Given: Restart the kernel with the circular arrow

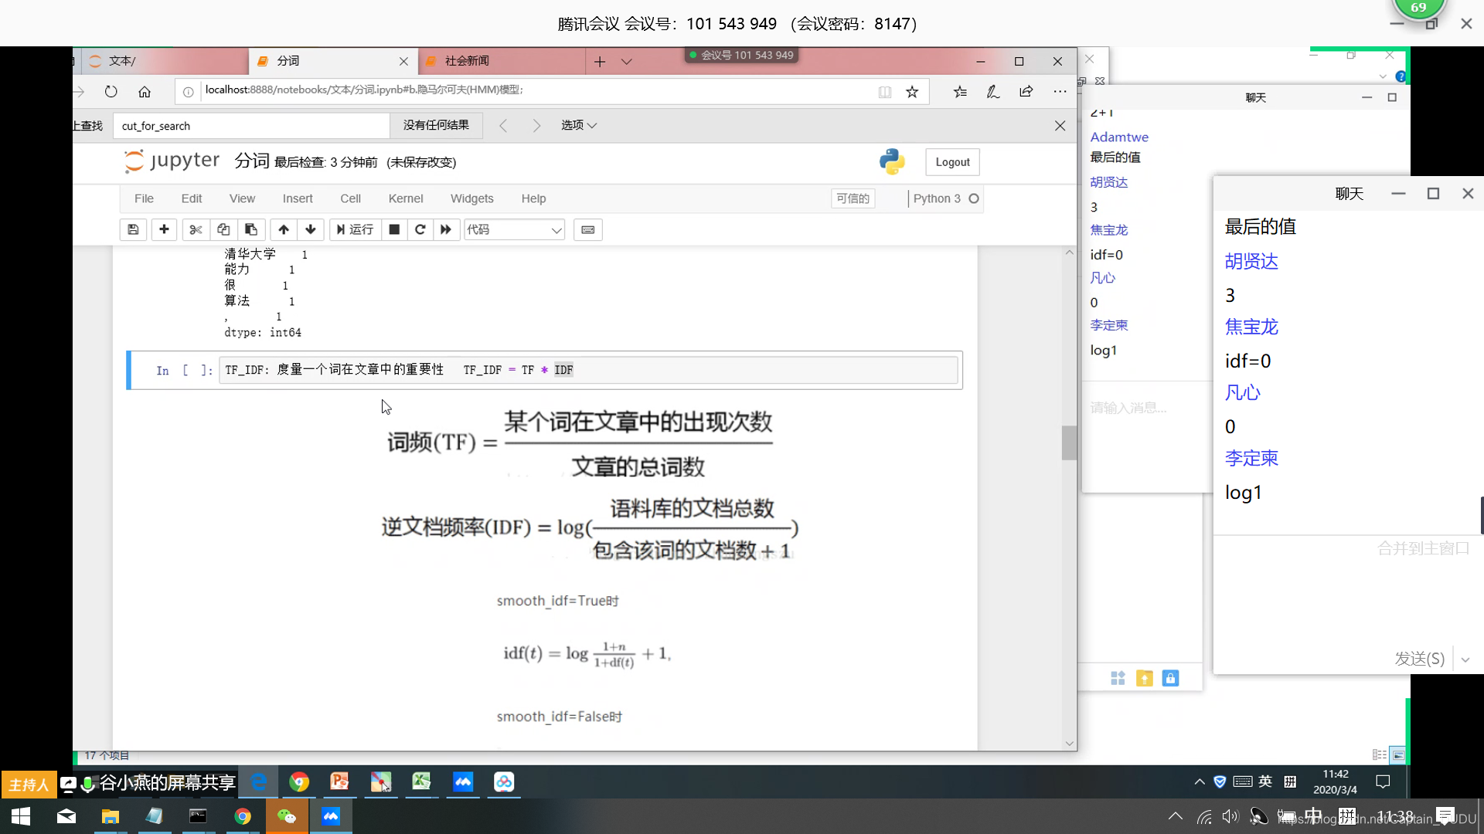Looking at the screenshot, I should [x=420, y=229].
